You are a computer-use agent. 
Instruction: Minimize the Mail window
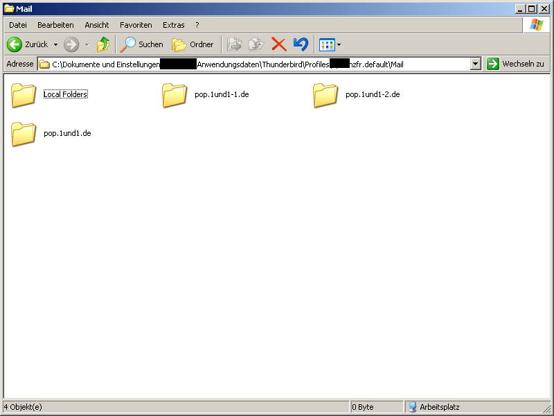(x=520, y=9)
